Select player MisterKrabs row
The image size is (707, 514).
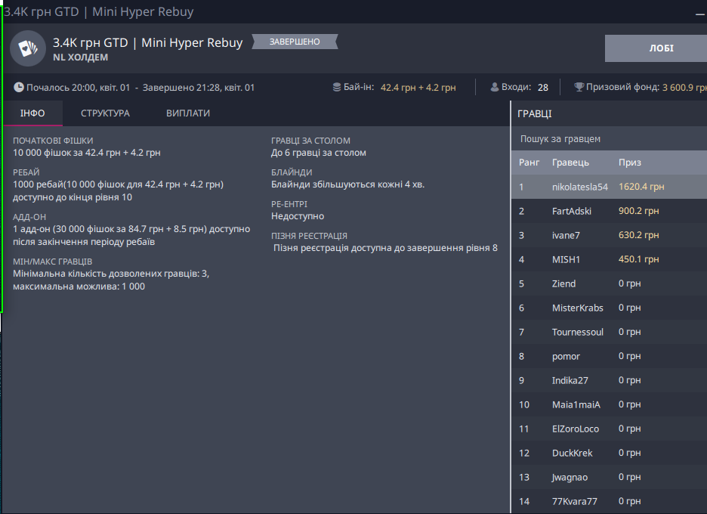(609, 308)
